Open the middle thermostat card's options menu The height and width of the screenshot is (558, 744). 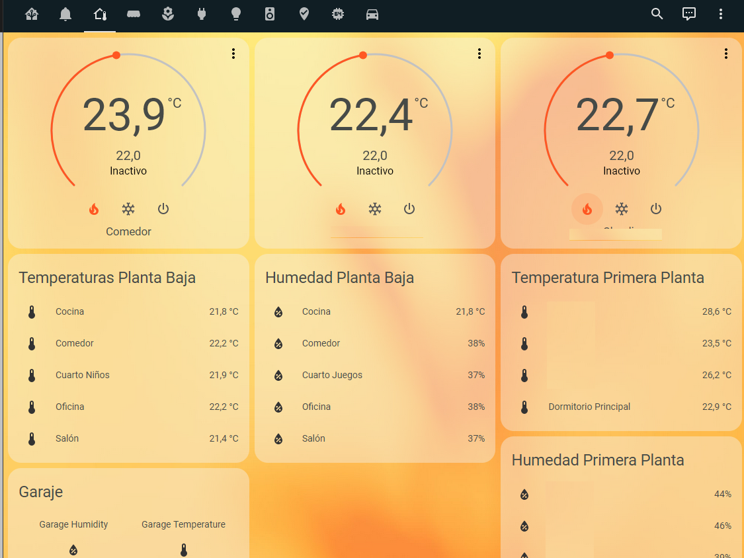point(479,54)
